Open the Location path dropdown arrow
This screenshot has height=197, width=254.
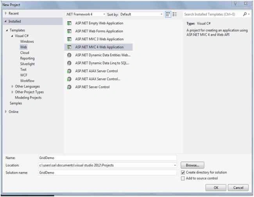(175, 165)
